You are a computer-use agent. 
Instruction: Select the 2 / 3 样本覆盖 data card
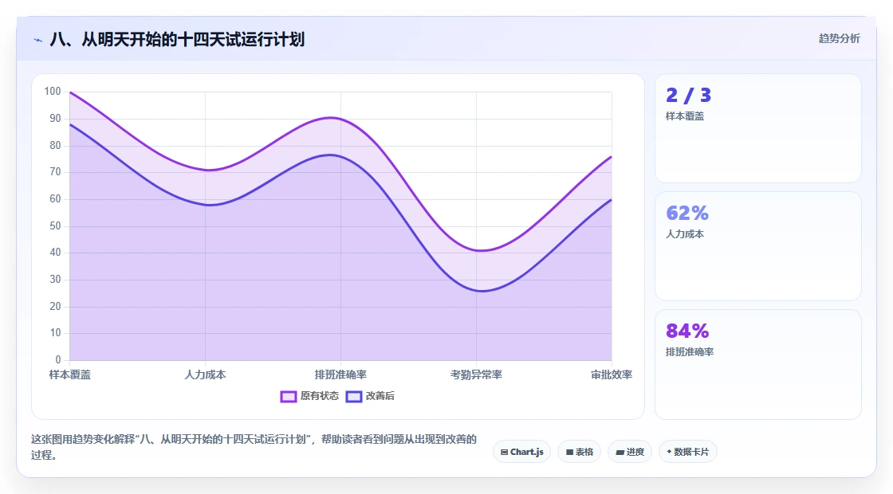pos(758,128)
